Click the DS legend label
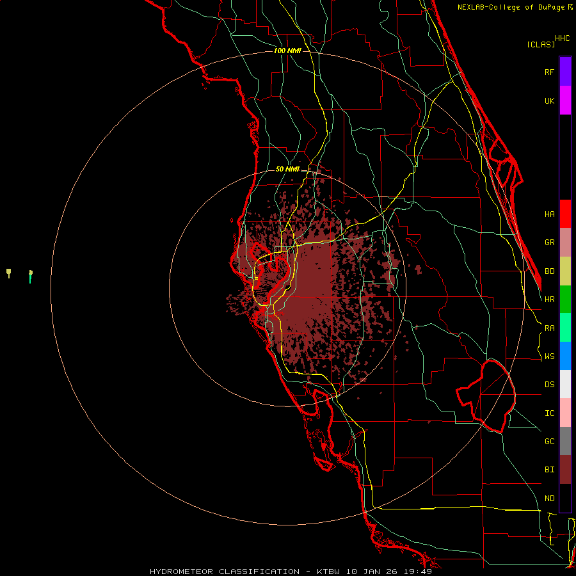Image resolution: width=576 pixels, height=576 pixels. coord(549,385)
